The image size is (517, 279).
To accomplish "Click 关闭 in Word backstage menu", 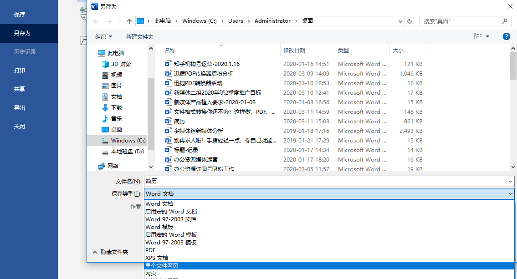I will point(20,127).
